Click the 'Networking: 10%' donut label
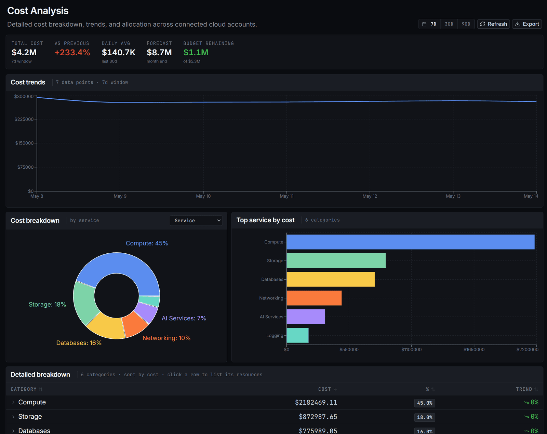Viewport: 547px width, 434px height. [x=166, y=338]
